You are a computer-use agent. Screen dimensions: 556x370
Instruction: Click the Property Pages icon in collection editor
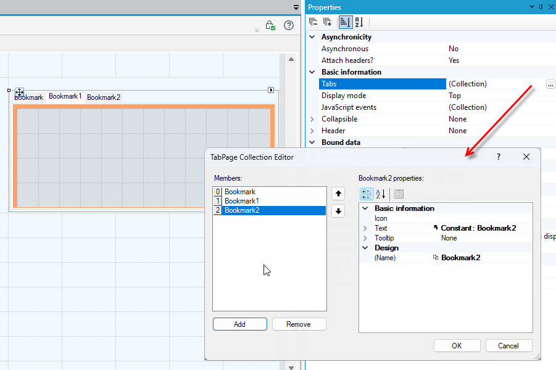click(399, 194)
